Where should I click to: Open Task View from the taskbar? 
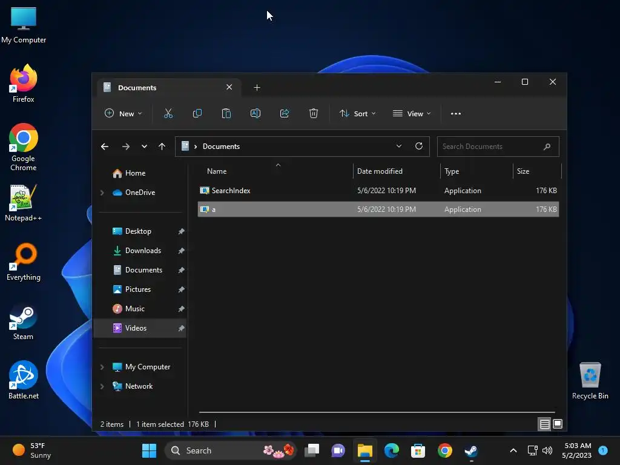[312, 450]
